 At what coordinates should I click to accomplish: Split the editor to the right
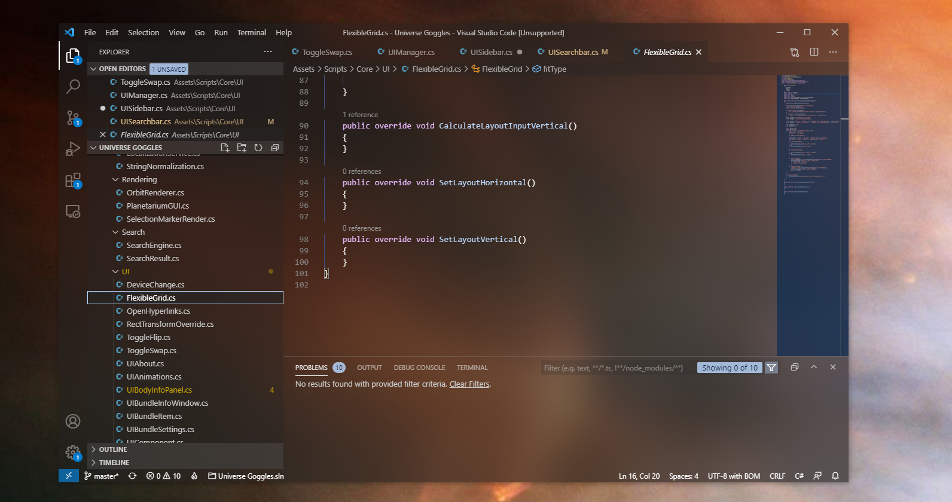(x=814, y=52)
